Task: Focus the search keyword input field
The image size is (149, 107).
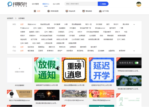Action: (81, 4)
